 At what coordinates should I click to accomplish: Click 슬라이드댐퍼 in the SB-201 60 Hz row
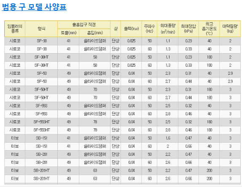(x=95, y=163)
